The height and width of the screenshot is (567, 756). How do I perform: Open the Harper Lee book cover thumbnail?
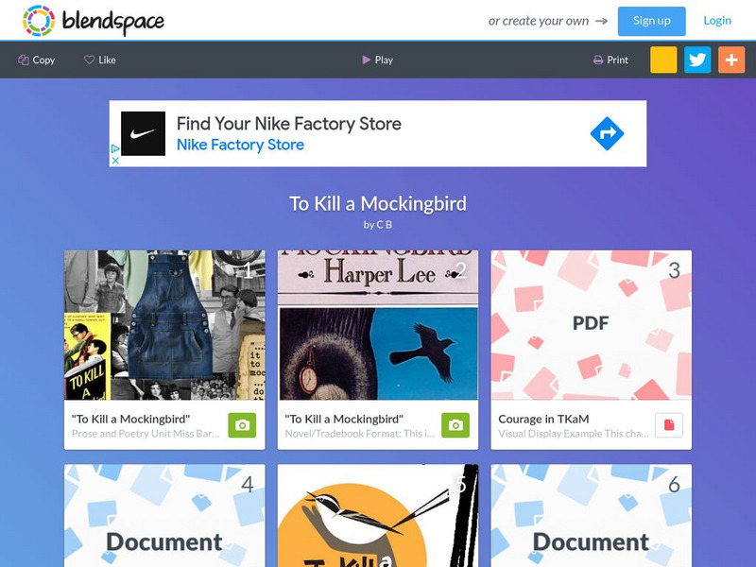pos(378,325)
